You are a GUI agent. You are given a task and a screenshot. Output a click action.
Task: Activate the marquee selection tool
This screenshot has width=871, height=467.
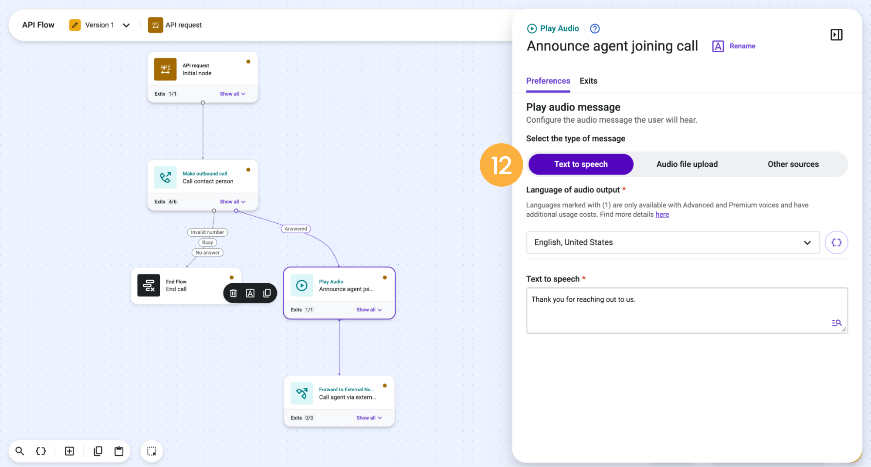[x=152, y=451]
